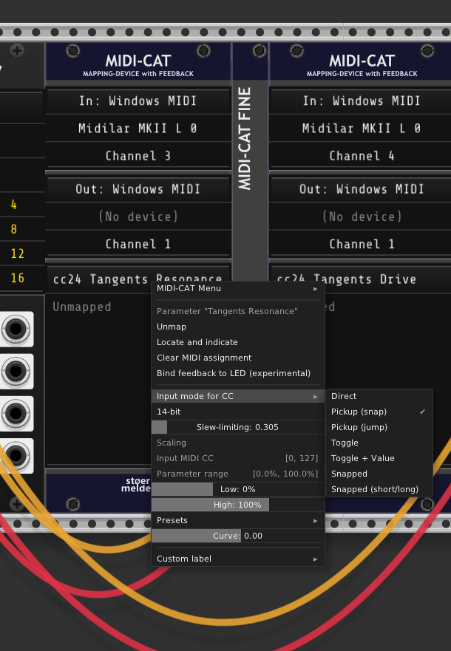The image size is (451, 651).
Task: Click the yellow value 12 on far-left module
Action: (17, 253)
